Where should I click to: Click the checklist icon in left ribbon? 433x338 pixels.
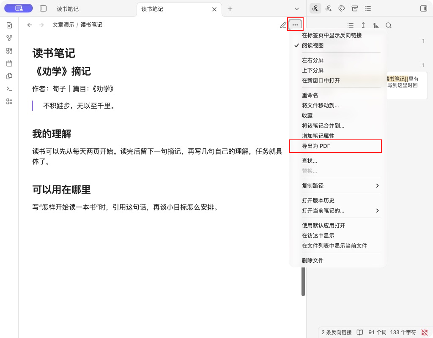[x=9, y=101]
